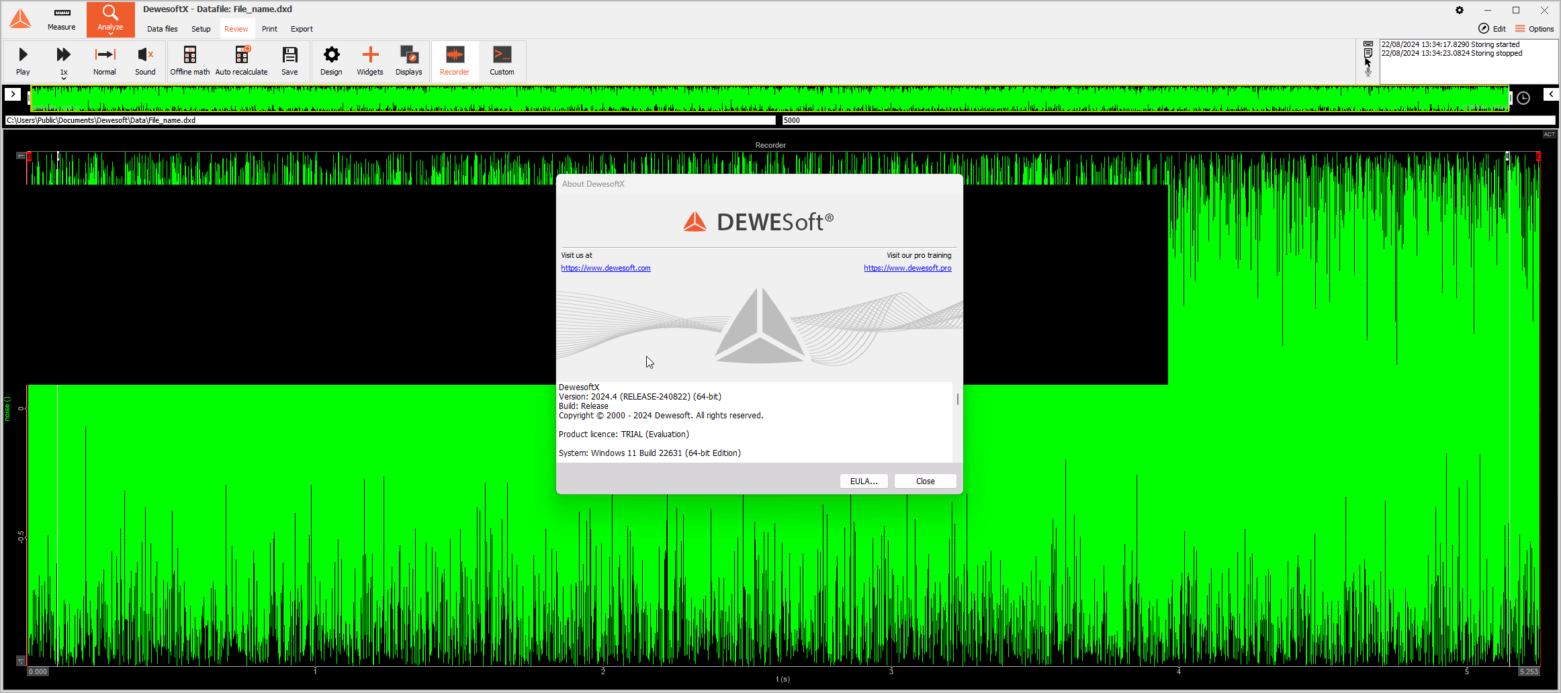
Task: Open the Design gear tool
Action: click(x=331, y=60)
